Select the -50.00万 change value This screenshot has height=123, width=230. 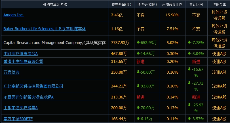tap(145, 73)
